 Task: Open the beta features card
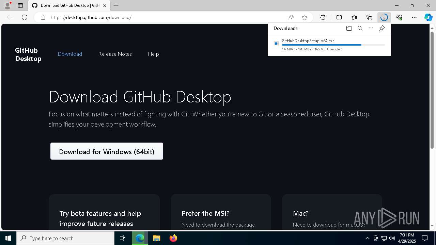[x=104, y=212]
